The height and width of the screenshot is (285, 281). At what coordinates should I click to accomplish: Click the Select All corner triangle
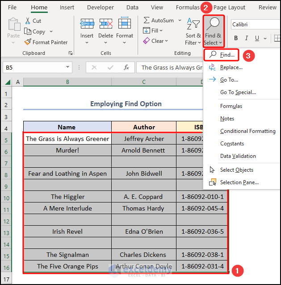point(8,83)
